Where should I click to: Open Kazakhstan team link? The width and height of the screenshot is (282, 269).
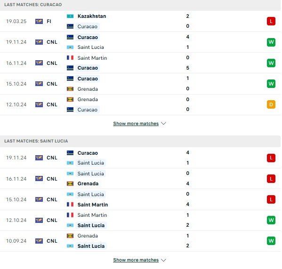(x=92, y=16)
